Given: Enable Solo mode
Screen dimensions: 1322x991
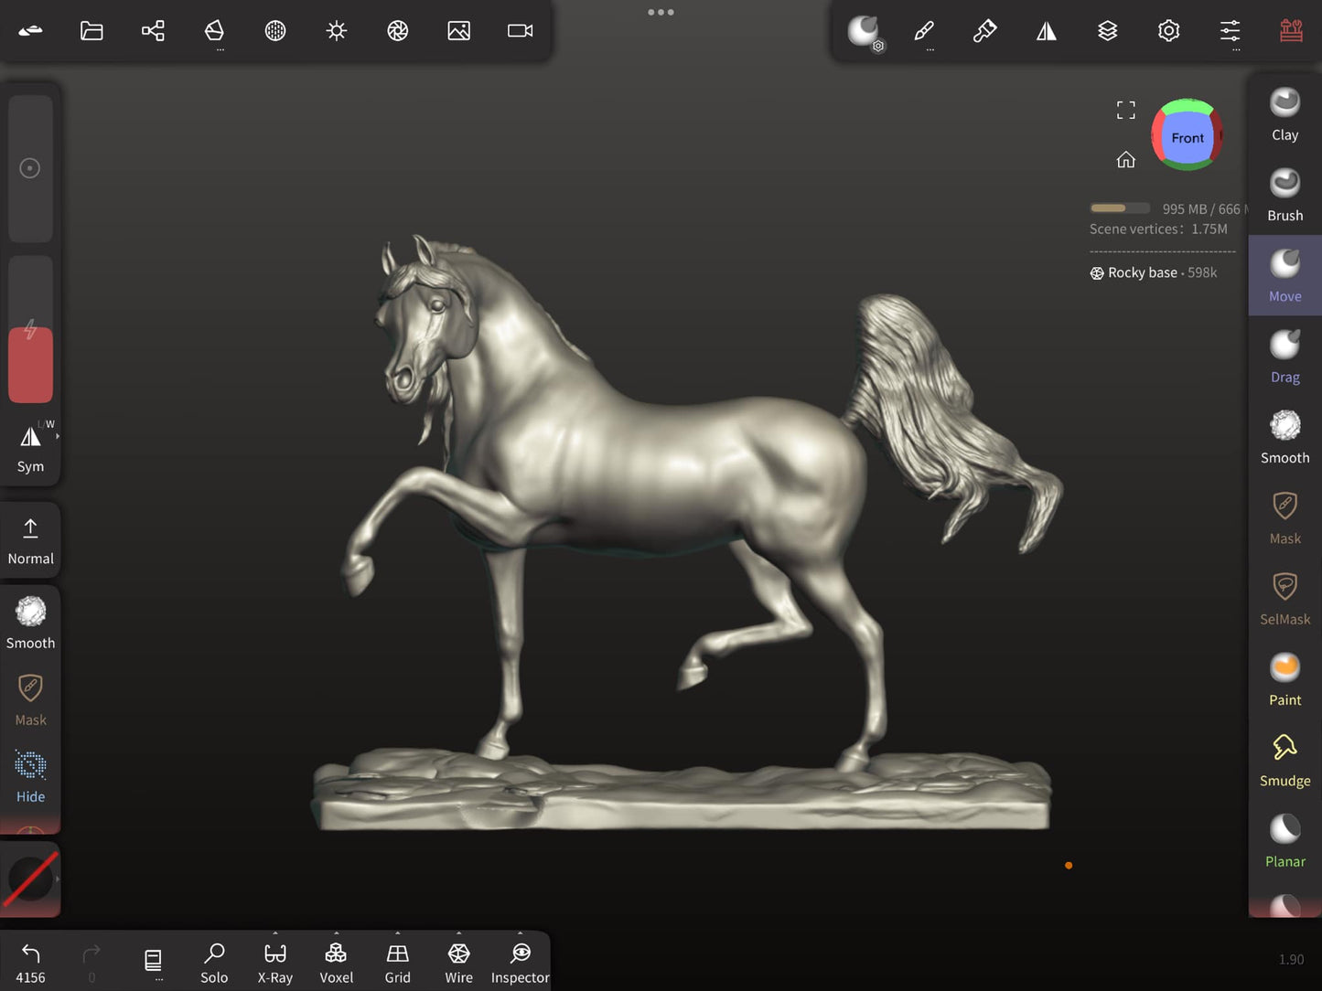Looking at the screenshot, I should 214,963.
